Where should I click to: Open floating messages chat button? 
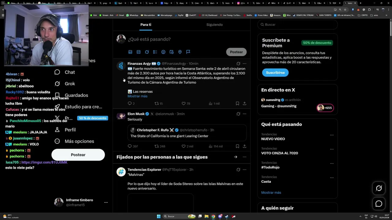click(379, 204)
